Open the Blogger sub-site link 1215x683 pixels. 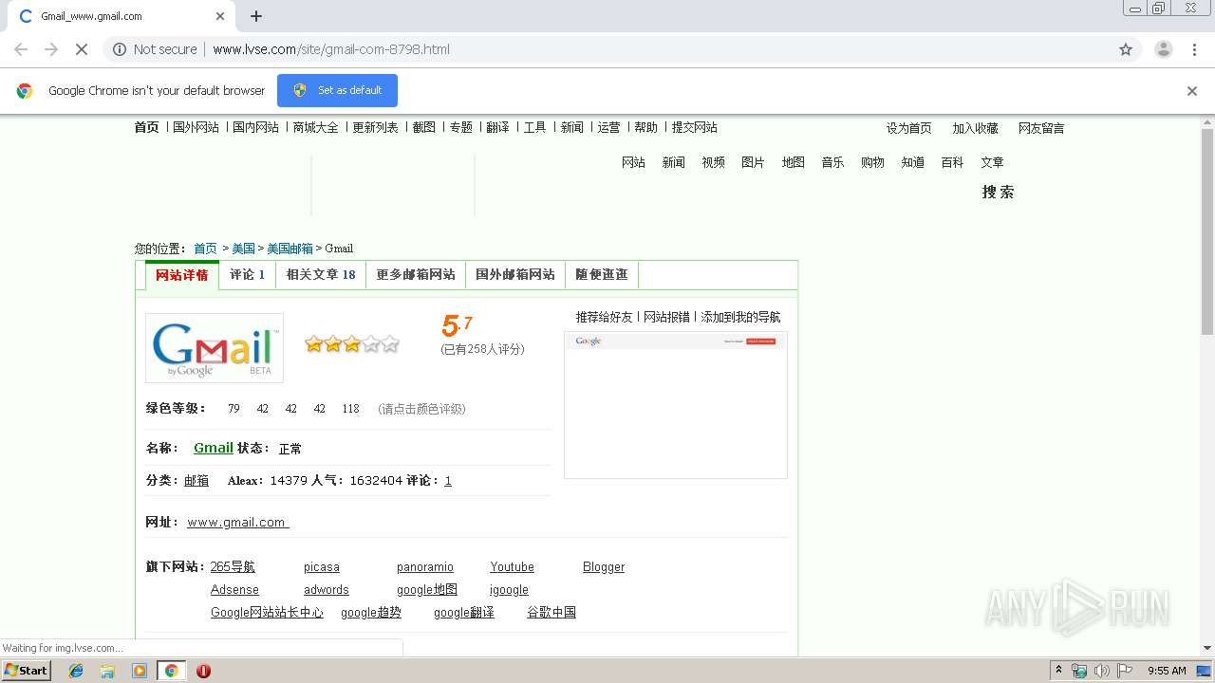pyautogui.click(x=604, y=566)
